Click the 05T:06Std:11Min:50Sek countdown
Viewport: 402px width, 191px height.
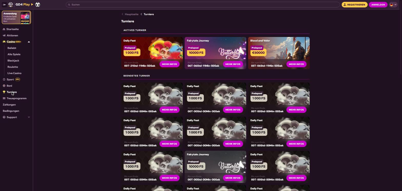(x=267, y=66)
